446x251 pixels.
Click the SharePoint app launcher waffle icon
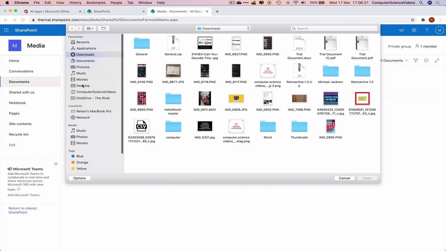coord(6,30)
